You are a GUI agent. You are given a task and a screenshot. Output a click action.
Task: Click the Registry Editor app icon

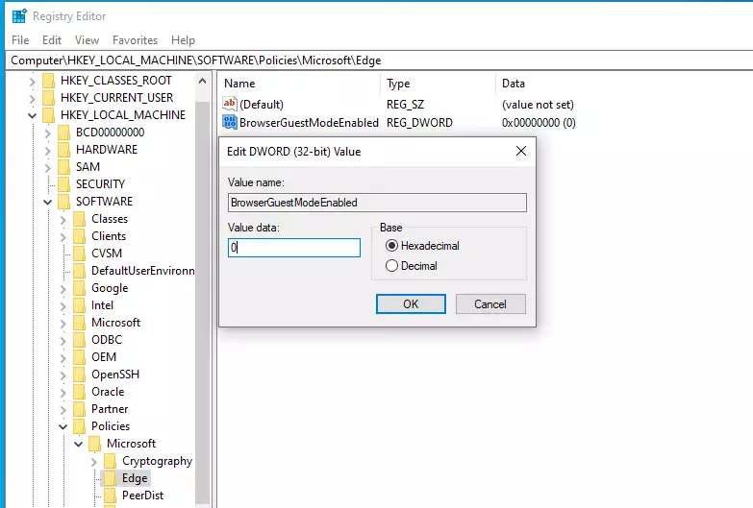coord(19,15)
